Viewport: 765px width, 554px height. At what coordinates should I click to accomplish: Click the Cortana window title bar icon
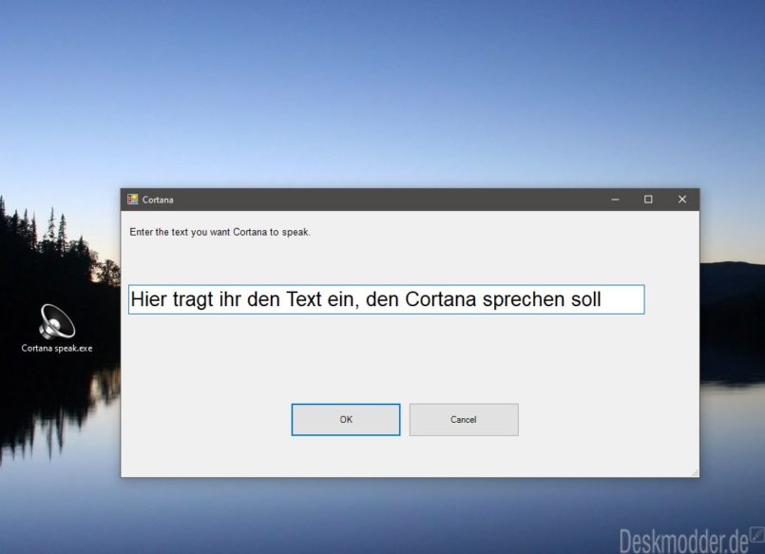[x=133, y=200]
